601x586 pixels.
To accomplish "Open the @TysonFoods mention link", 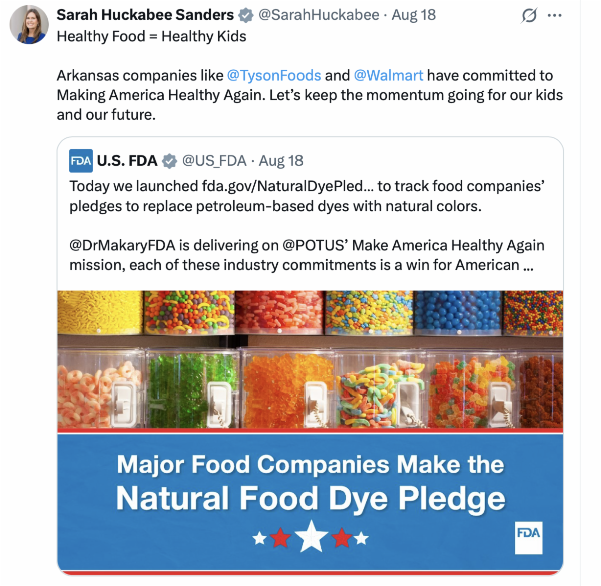I will click(273, 75).
